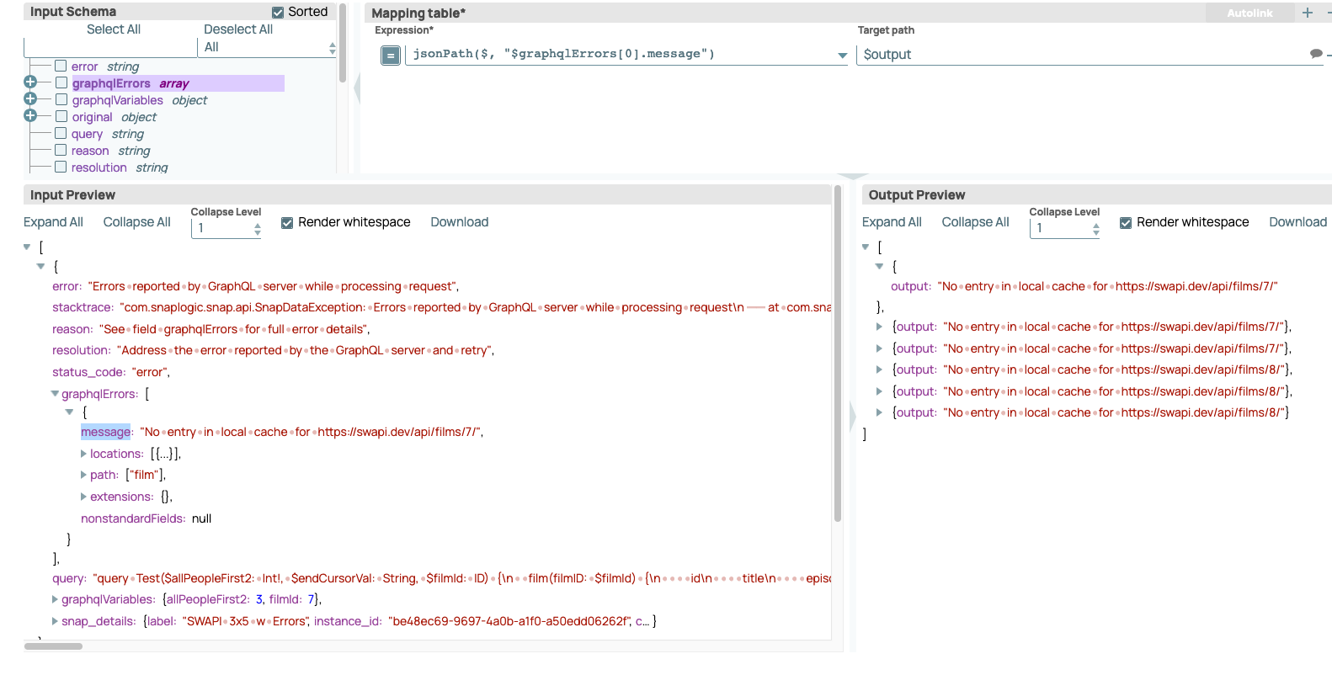Click the plus icon to add mapping row
The image size is (1332, 675).
point(1308,13)
